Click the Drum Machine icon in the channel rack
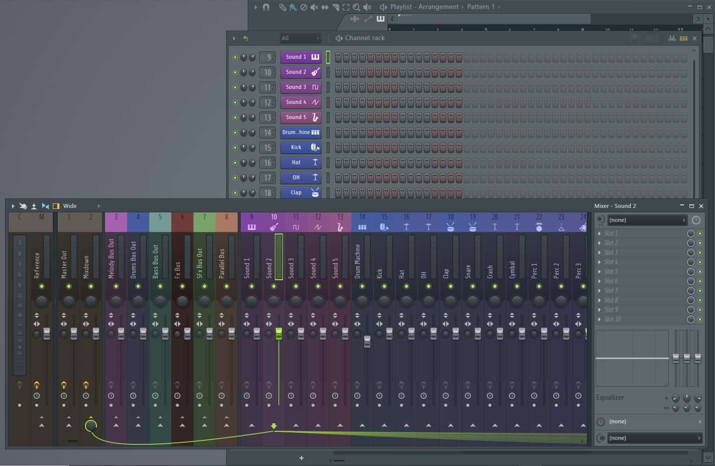The height and width of the screenshot is (466, 715). pyautogui.click(x=315, y=132)
